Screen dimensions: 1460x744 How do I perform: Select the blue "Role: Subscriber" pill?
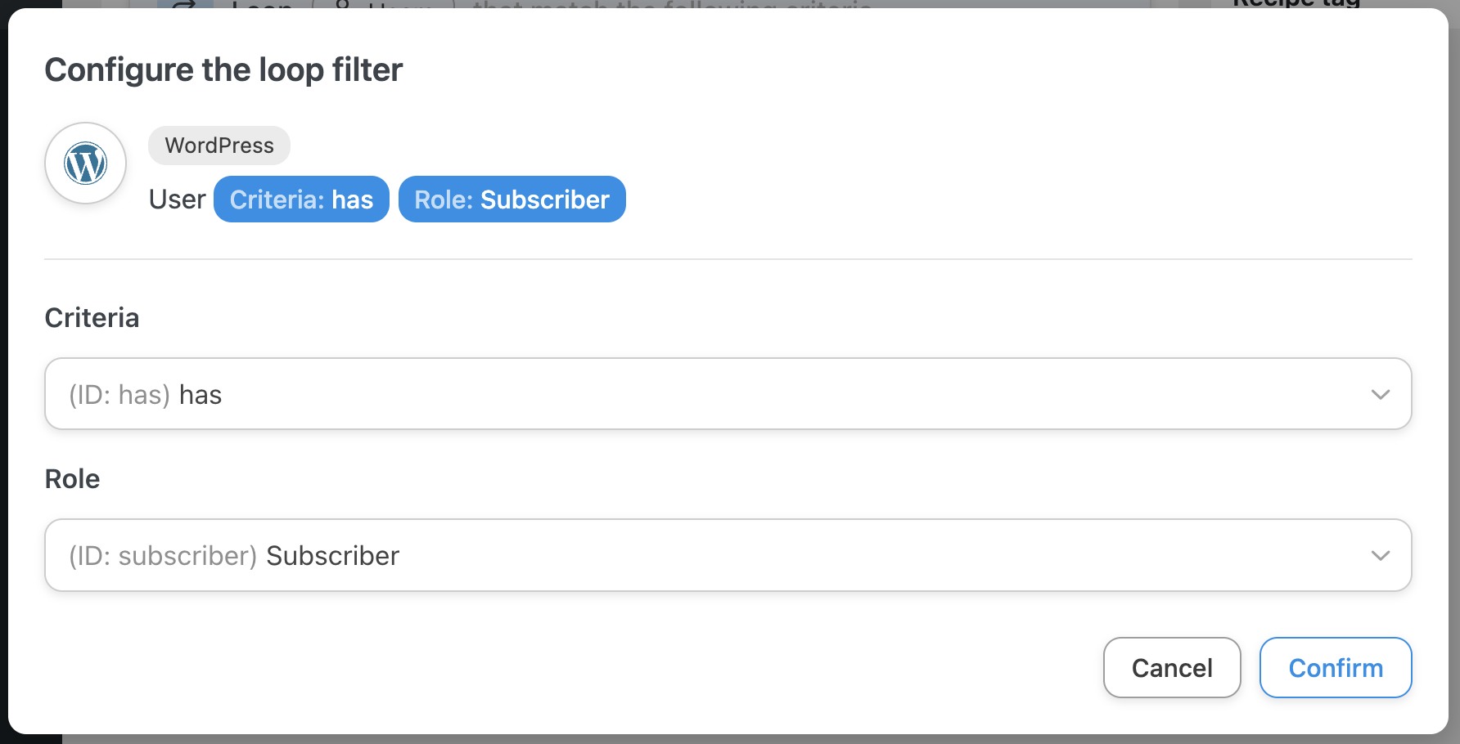[x=511, y=199]
